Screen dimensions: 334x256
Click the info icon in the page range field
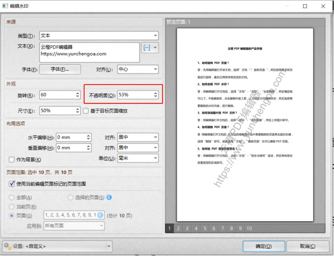(x=100, y=215)
